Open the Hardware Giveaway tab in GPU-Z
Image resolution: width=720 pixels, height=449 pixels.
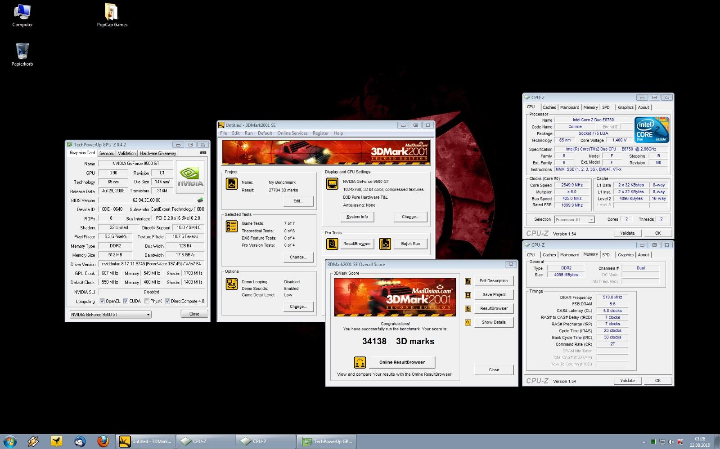pyautogui.click(x=158, y=153)
